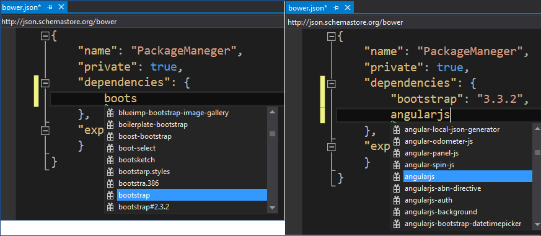
Task: Choose angularjs-bootstrap-datetimepicker suggestion
Action: (x=463, y=224)
